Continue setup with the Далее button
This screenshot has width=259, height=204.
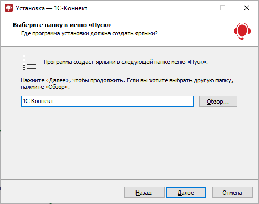coord(186,193)
